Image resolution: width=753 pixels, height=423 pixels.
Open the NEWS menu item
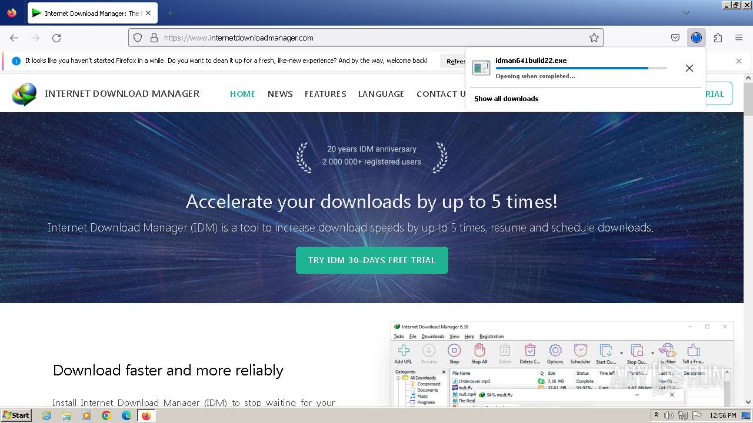pos(280,94)
